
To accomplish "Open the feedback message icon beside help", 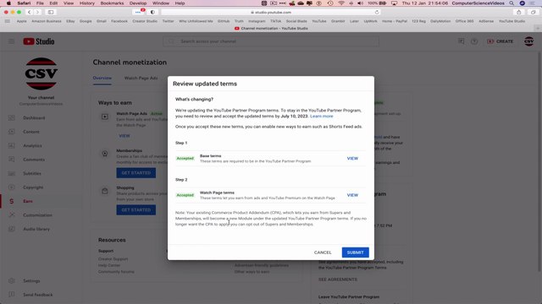I will click(461, 41).
